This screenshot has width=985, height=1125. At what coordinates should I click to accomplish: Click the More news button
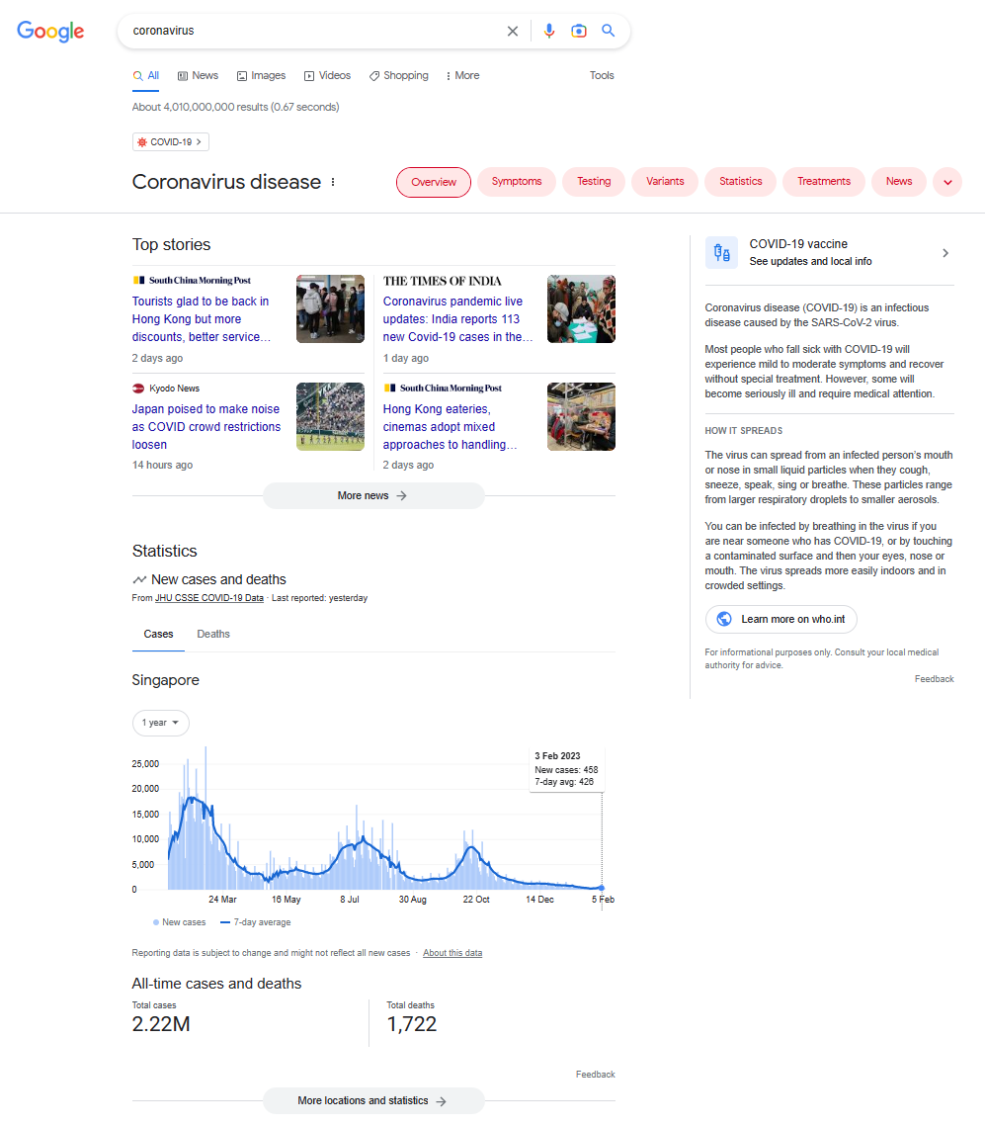pos(373,496)
